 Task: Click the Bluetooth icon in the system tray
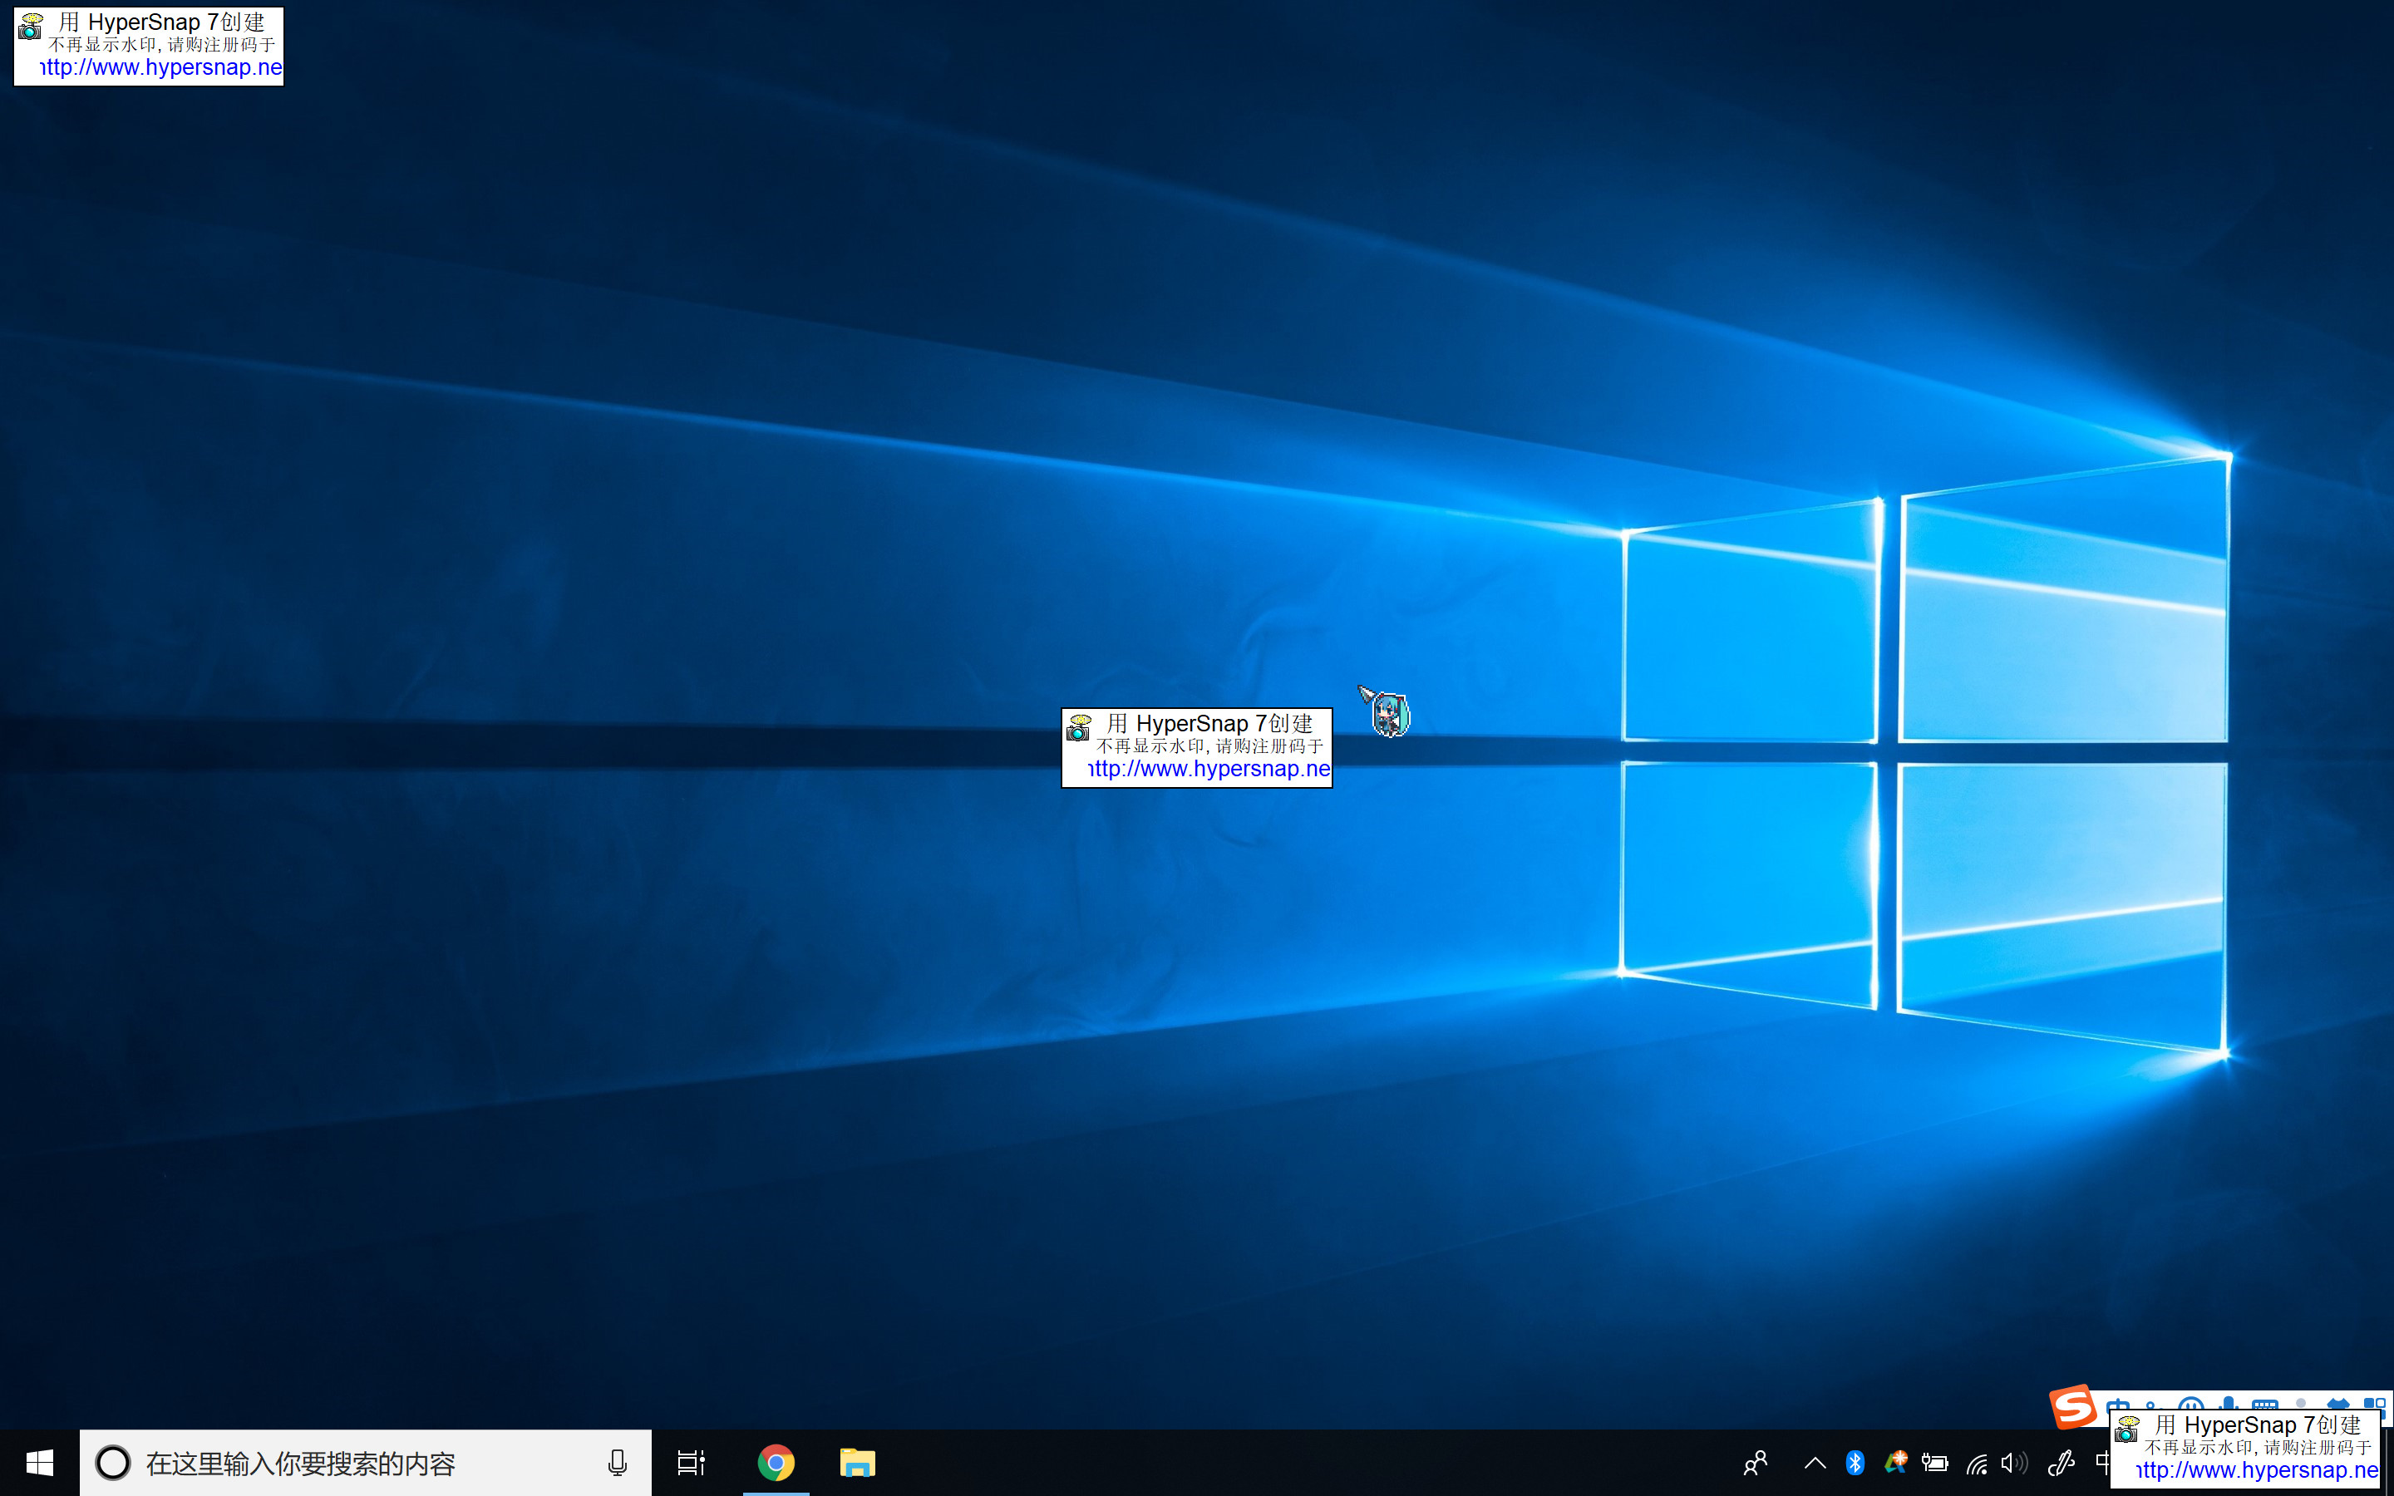point(1855,1463)
